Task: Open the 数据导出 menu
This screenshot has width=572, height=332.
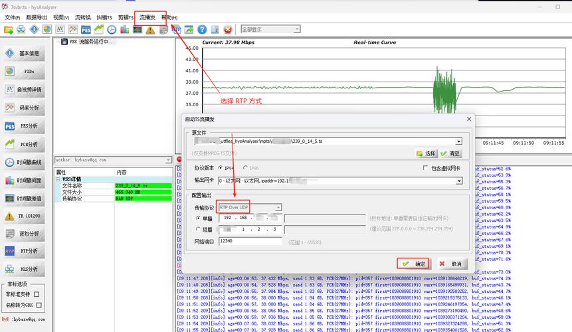Action: pyautogui.click(x=37, y=17)
